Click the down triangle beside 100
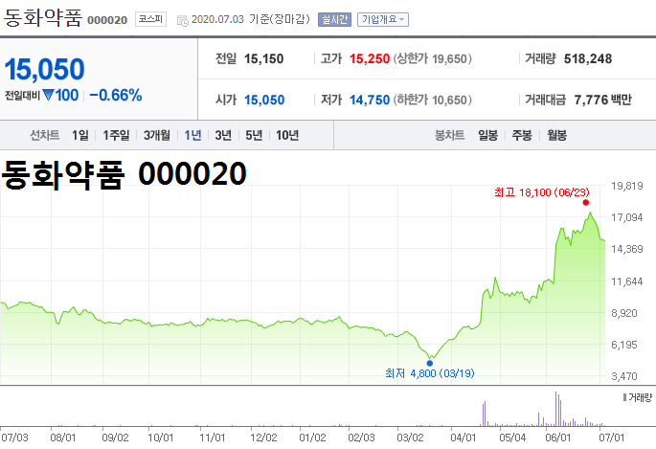The image size is (656, 449). click(48, 96)
